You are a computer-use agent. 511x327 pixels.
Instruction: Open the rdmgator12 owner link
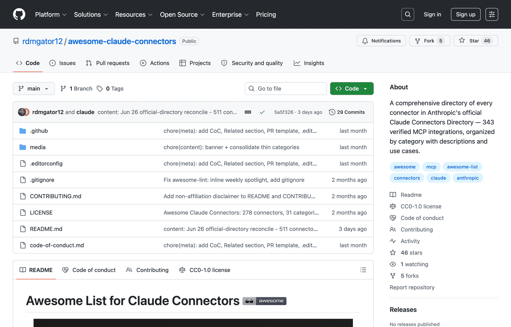(42, 41)
